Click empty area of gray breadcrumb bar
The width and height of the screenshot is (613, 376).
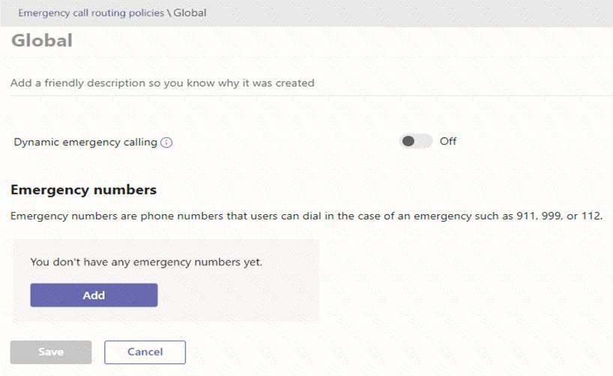(x=413, y=13)
